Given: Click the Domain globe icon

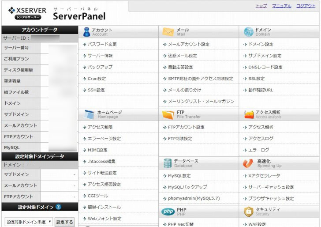Looking at the screenshot, I should click(249, 32).
